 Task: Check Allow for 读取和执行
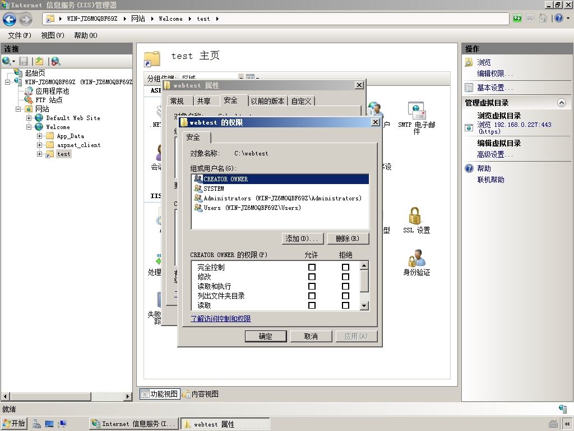[x=312, y=286]
